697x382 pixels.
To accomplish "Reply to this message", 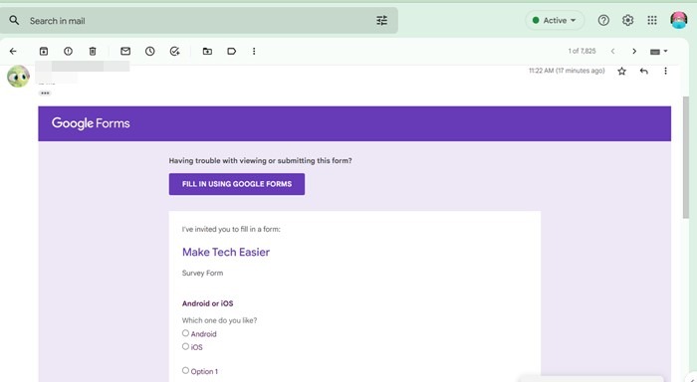I will tap(643, 71).
